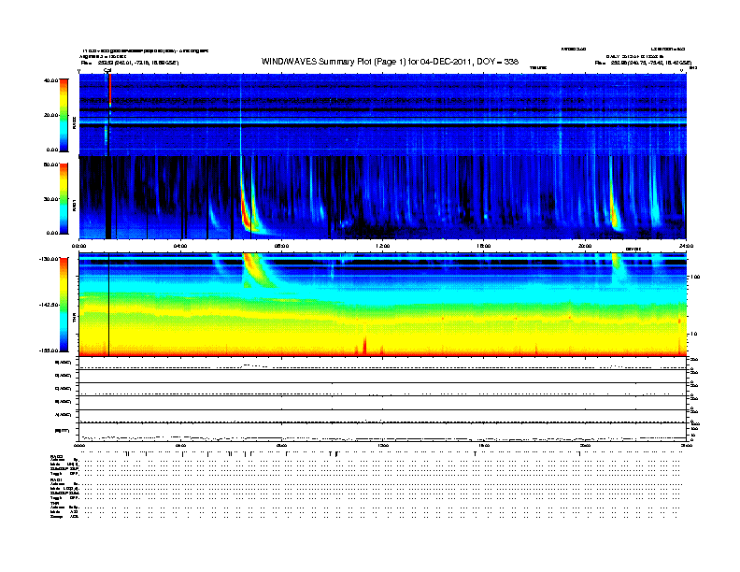Click the 20.00 color scale label
This screenshot has height=572, width=740.
click(x=50, y=115)
